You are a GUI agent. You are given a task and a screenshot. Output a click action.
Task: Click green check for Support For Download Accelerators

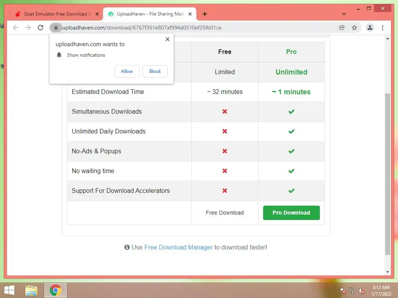click(292, 191)
